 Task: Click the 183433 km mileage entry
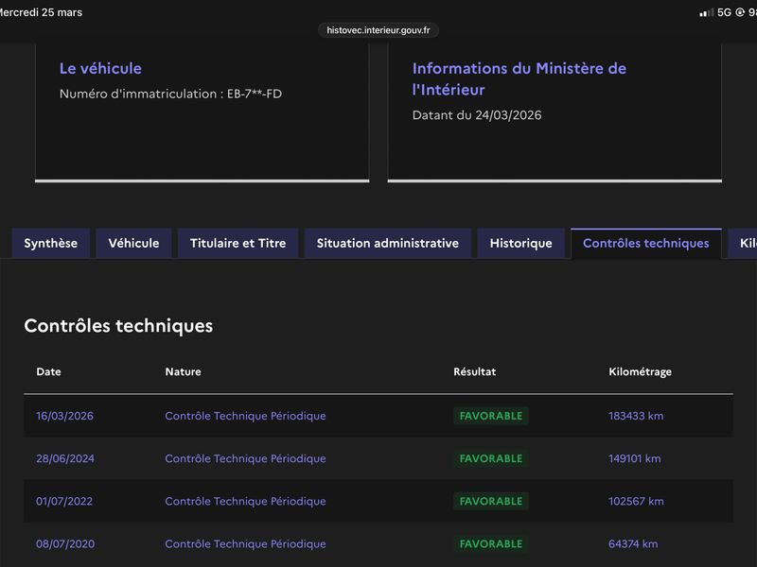point(636,416)
